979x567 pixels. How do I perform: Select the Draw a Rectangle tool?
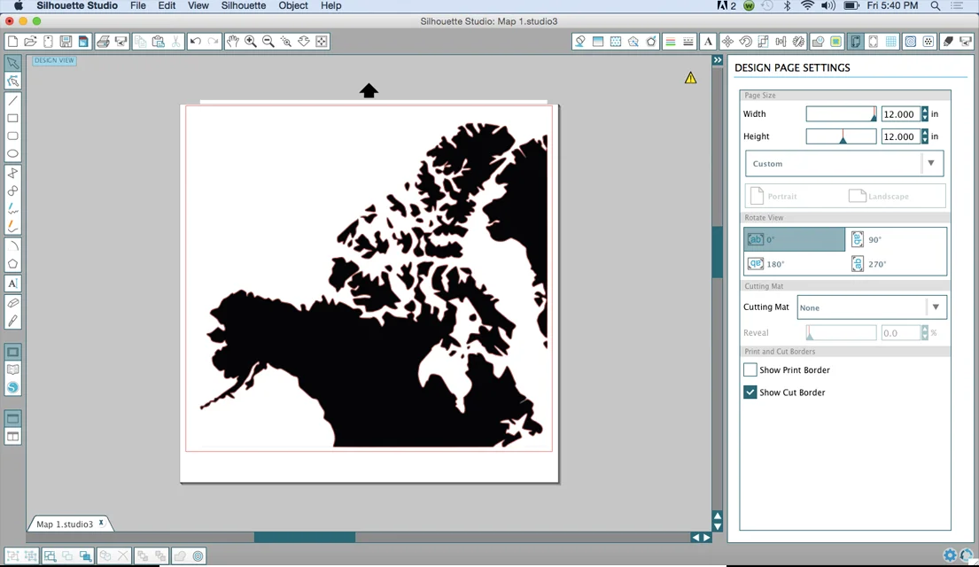pyautogui.click(x=12, y=118)
